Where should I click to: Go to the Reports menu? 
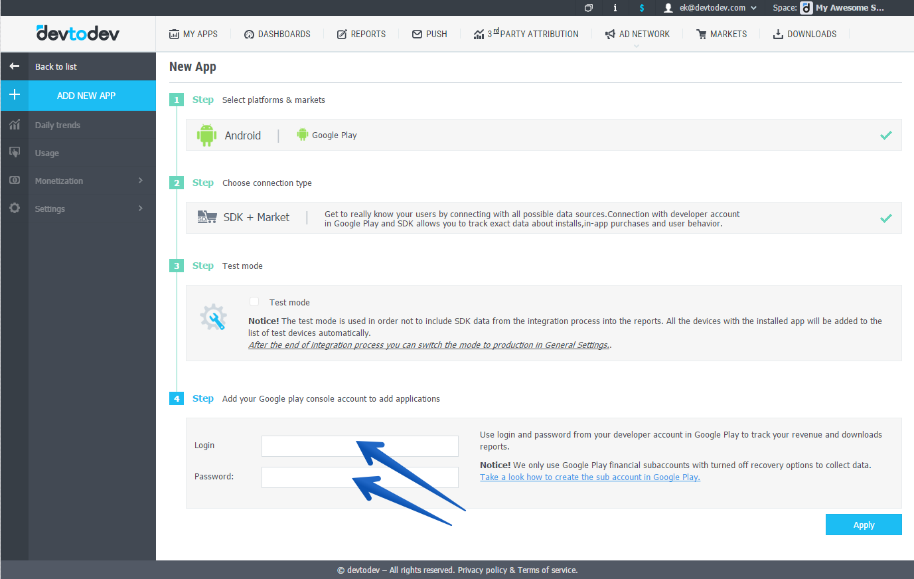pos(361,34)
